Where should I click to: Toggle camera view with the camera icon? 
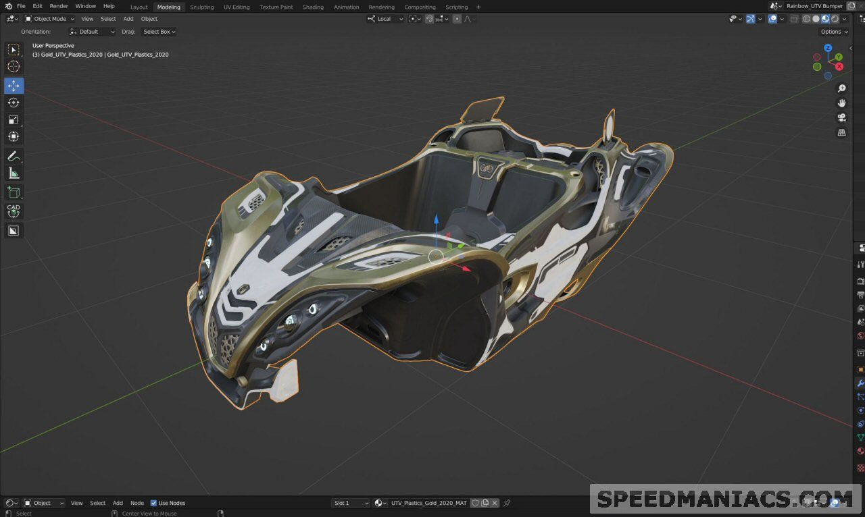click(x=842, y=117)
